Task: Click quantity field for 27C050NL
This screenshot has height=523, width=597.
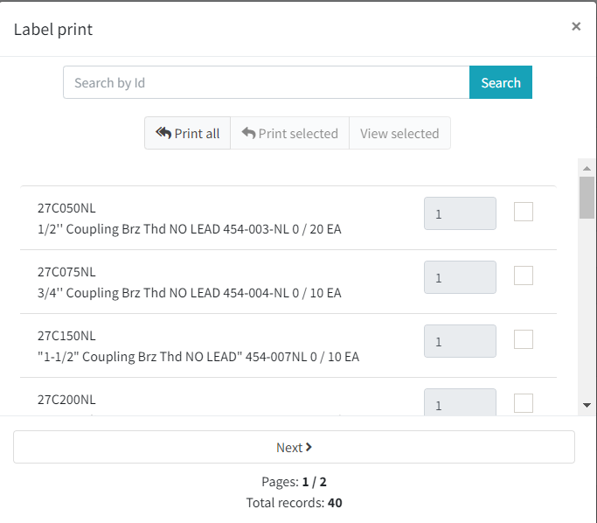Action: pyautogui.click(x=460, y=214)
